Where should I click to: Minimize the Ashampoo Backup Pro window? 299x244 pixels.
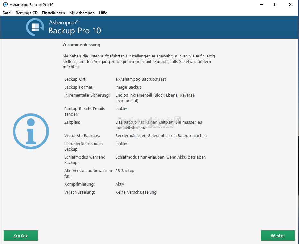(x=261, y=4)
